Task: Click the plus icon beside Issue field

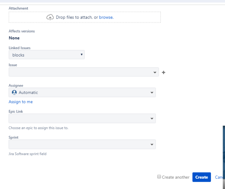Action: coord(164,72)
